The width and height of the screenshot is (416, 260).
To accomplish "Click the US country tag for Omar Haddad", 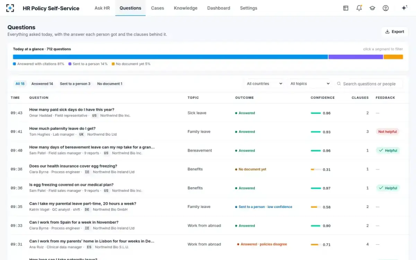I will [x=94, y=115].
